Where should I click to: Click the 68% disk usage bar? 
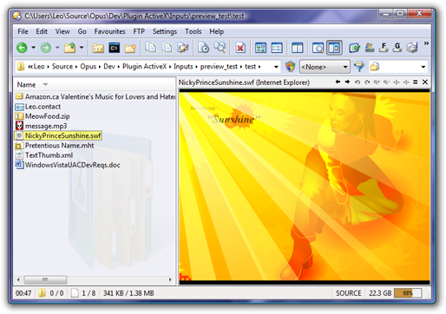(x=408, y=293)
